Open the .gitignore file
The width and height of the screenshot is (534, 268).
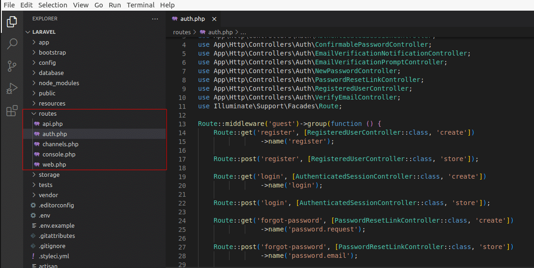pos(52,246)
